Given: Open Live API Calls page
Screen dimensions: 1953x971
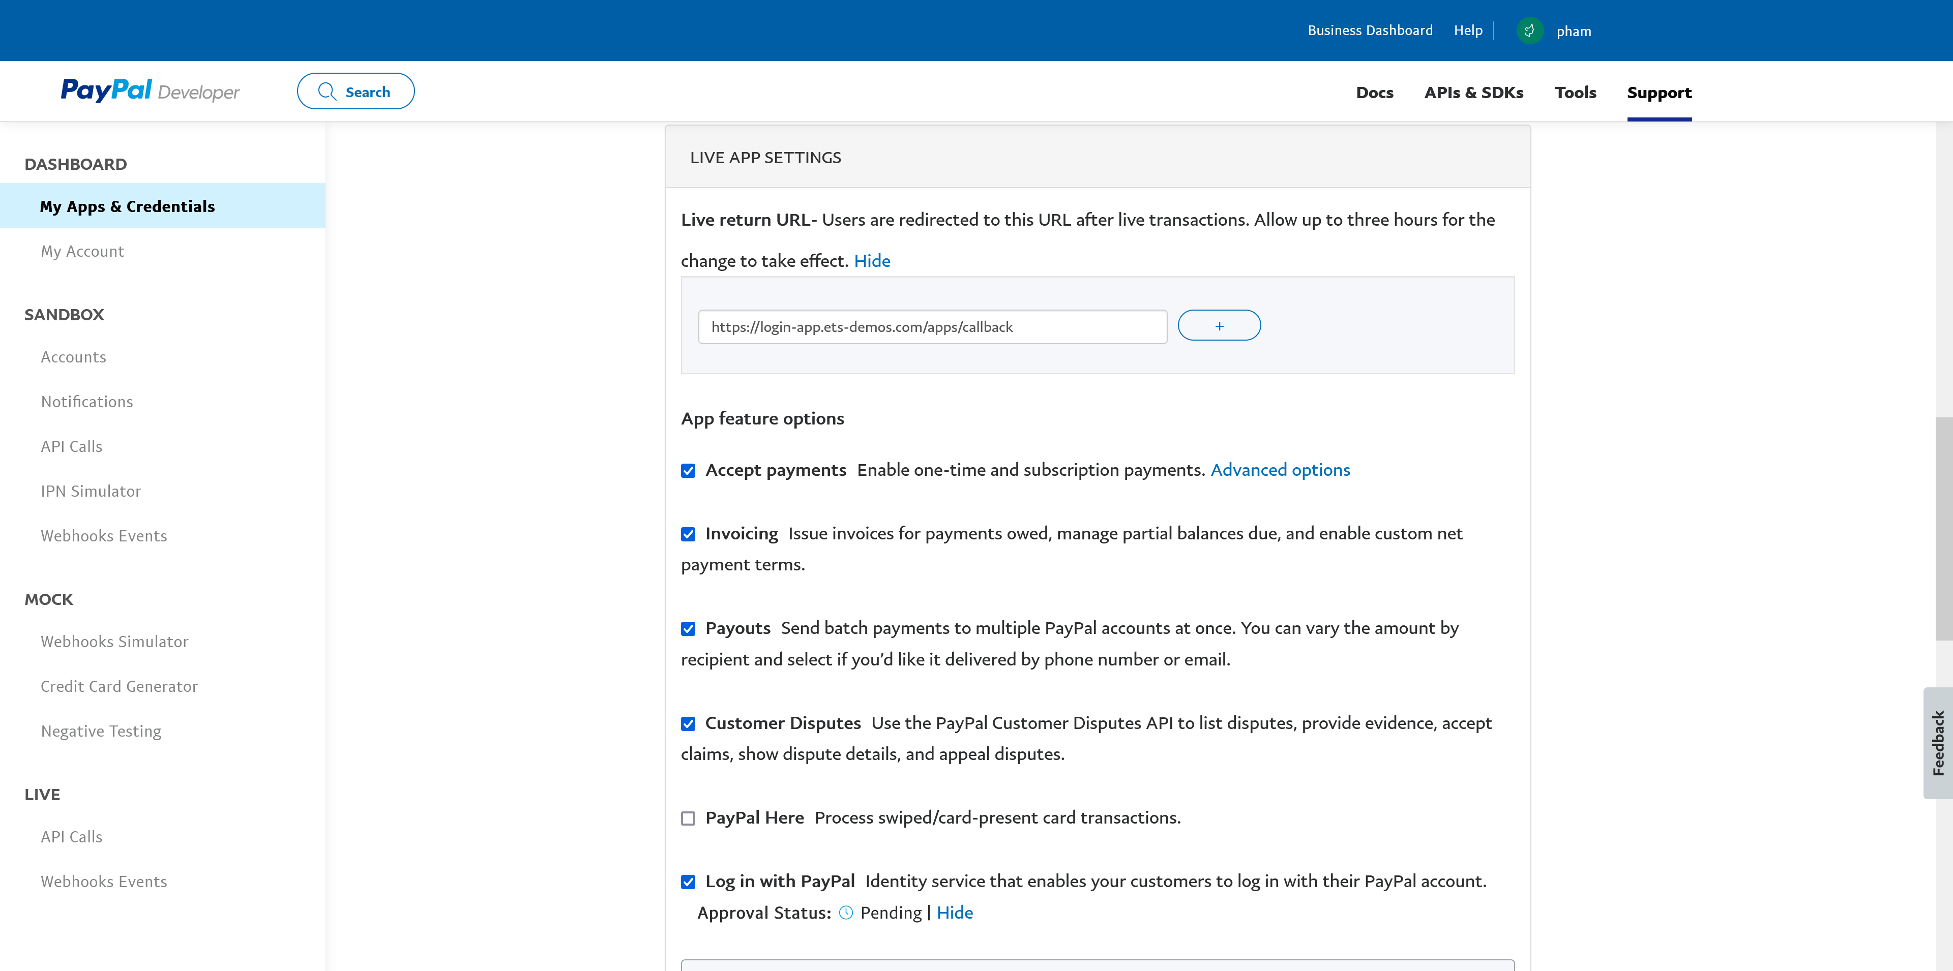Looking at the screenshot, I should (x=71, y=837).
